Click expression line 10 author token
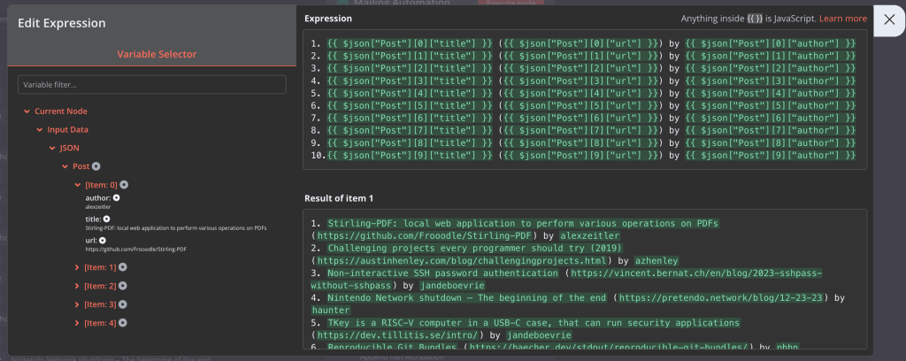The width and height of the screenshot is (906, 361). pos(771,156)
